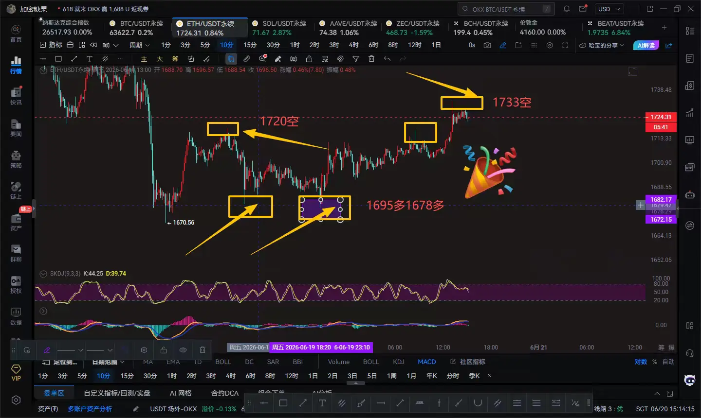Switch to the BTC/USDT永续 ticker tab

(x=136, y=28)
